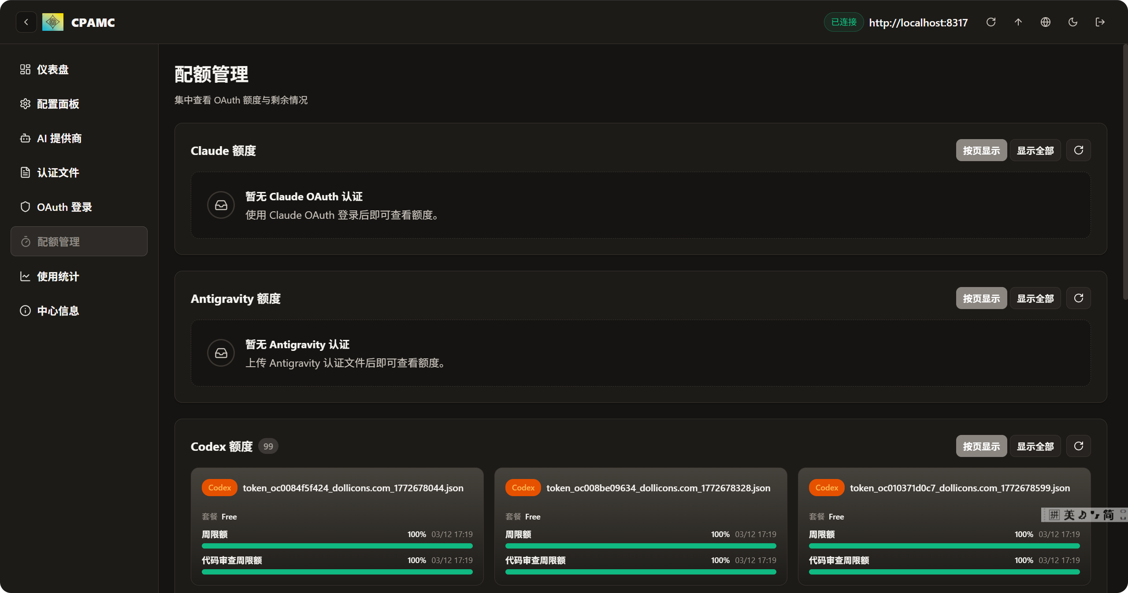
Task: Open 配置面板 in the sidebar
Action: click(58, 104)
